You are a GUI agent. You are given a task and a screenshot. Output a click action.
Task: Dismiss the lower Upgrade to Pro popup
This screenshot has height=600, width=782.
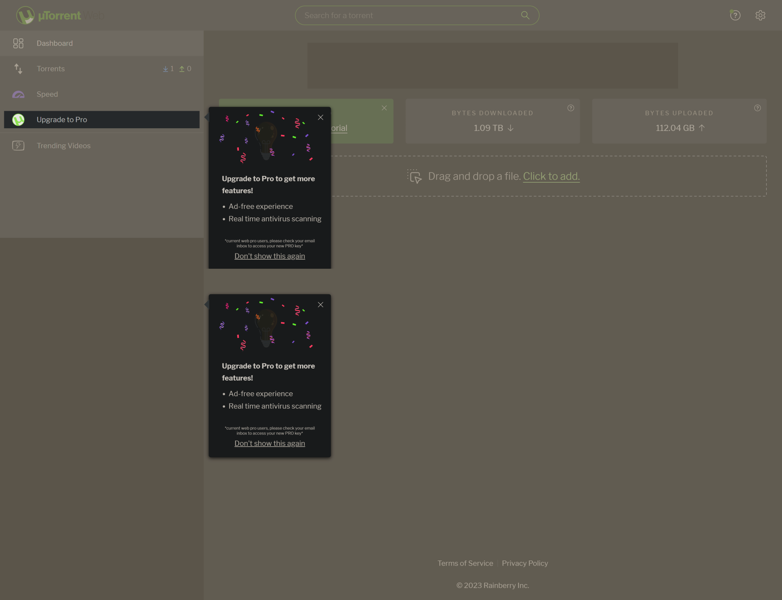pos(321,304)
